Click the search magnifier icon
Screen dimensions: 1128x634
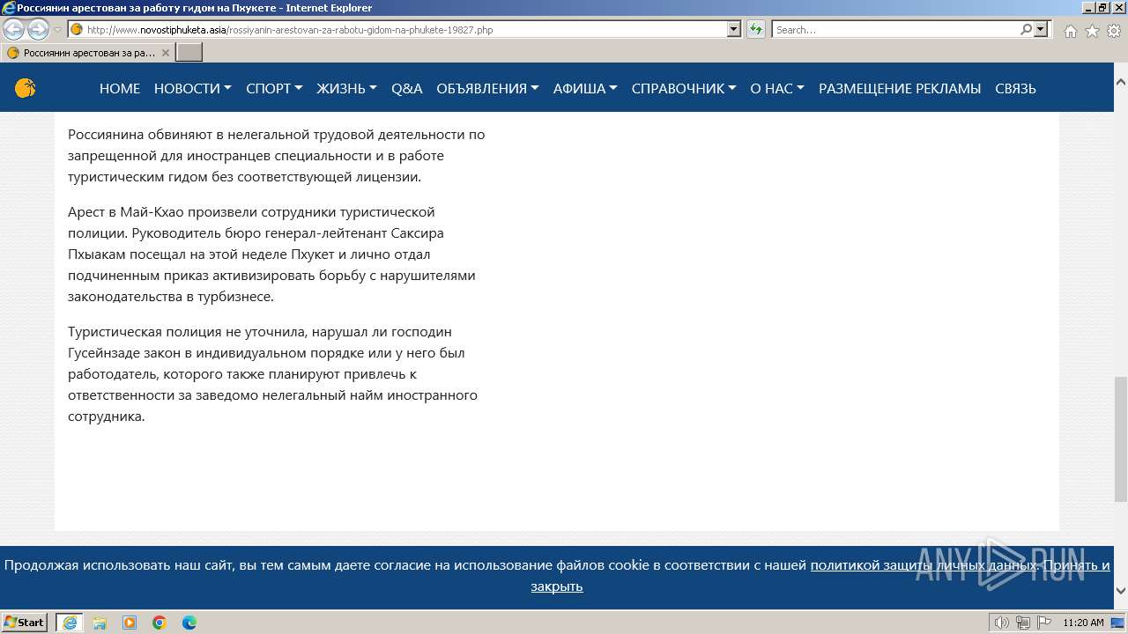pos(1026,29)
